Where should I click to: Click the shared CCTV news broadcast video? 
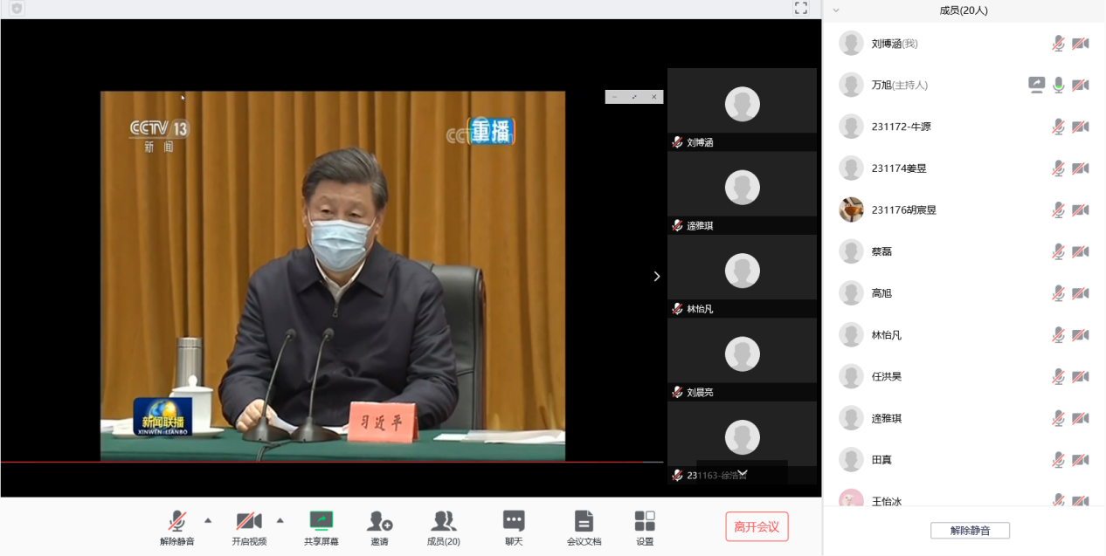click(x=333, y=276)
